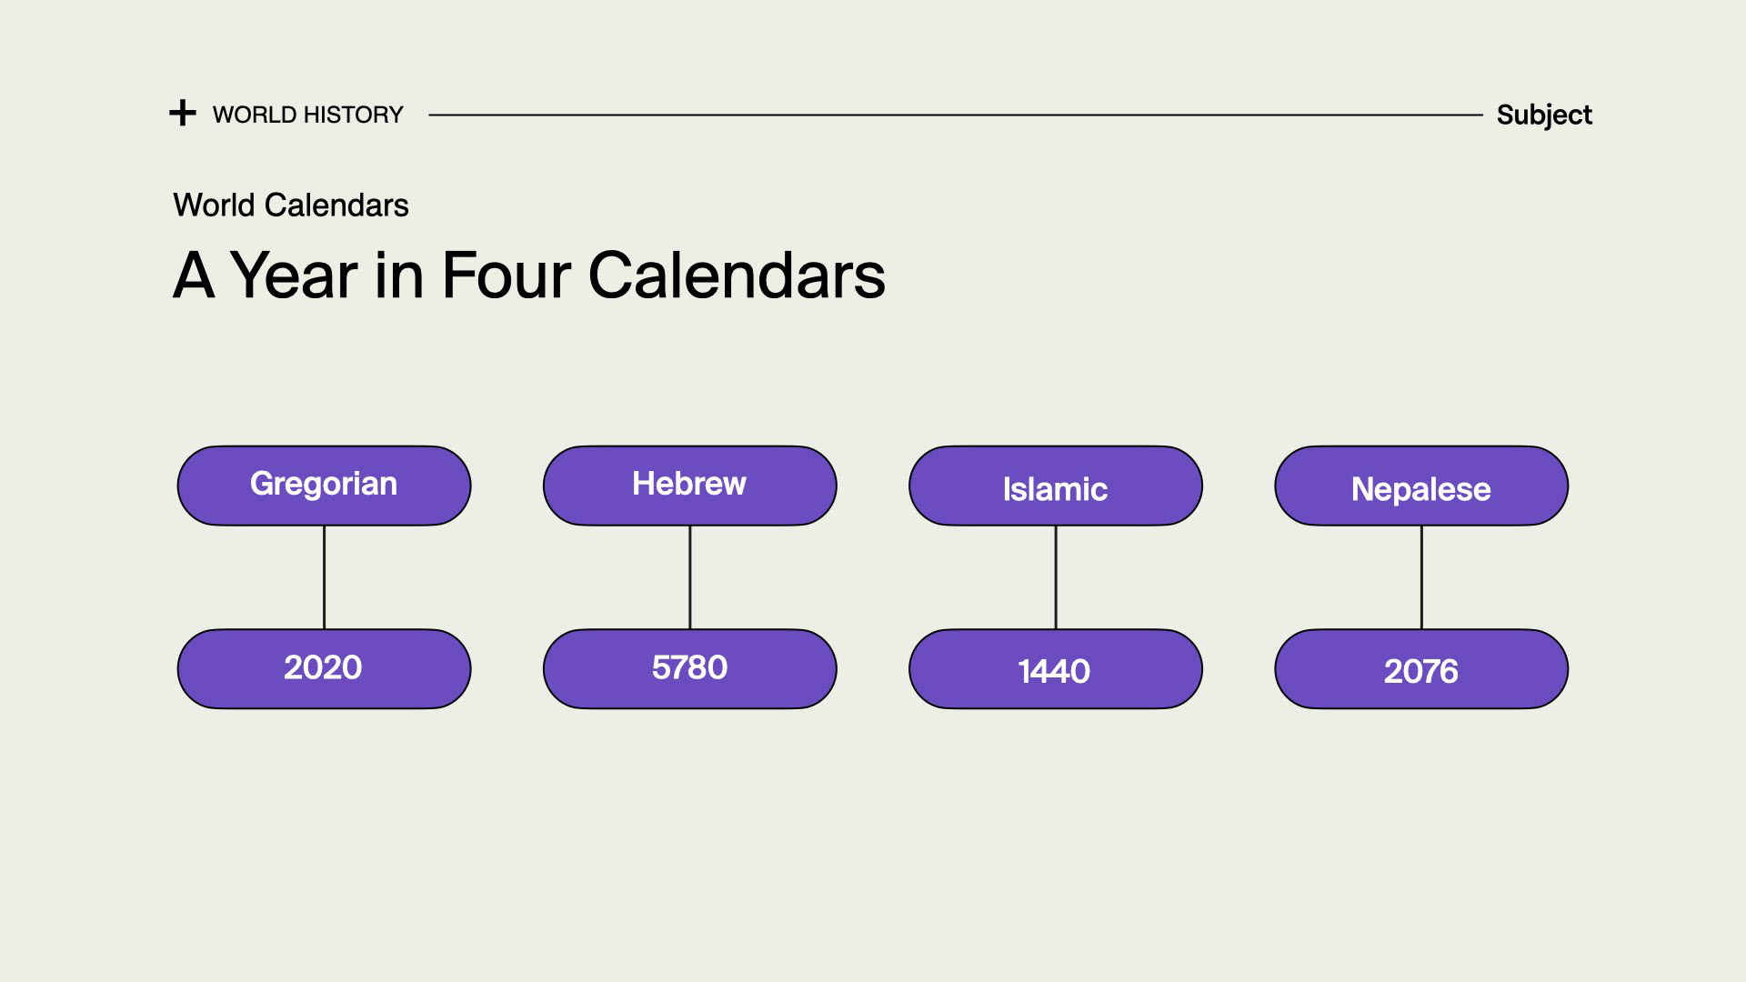The height and width of the screenshot is (982, 1746).
Task: Click the Subject label at top right
Action: 1544,115
